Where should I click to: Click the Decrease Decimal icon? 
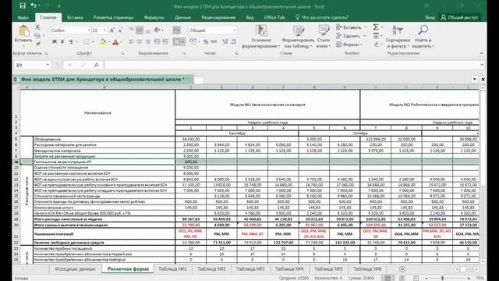pyautogui.click(x=234, y=41)
